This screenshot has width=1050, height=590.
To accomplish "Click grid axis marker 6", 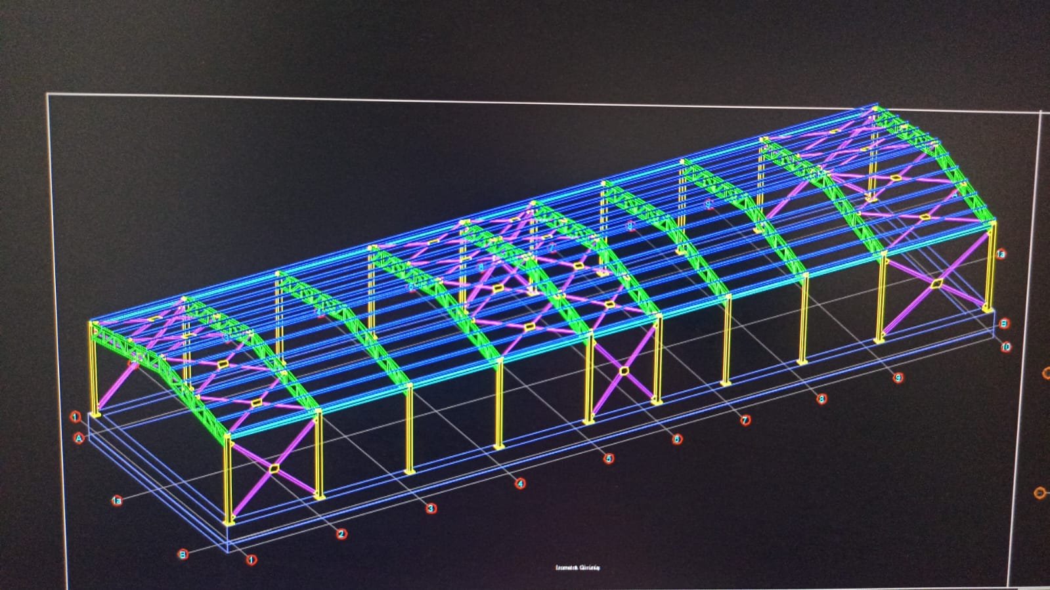I will (677, 439).
